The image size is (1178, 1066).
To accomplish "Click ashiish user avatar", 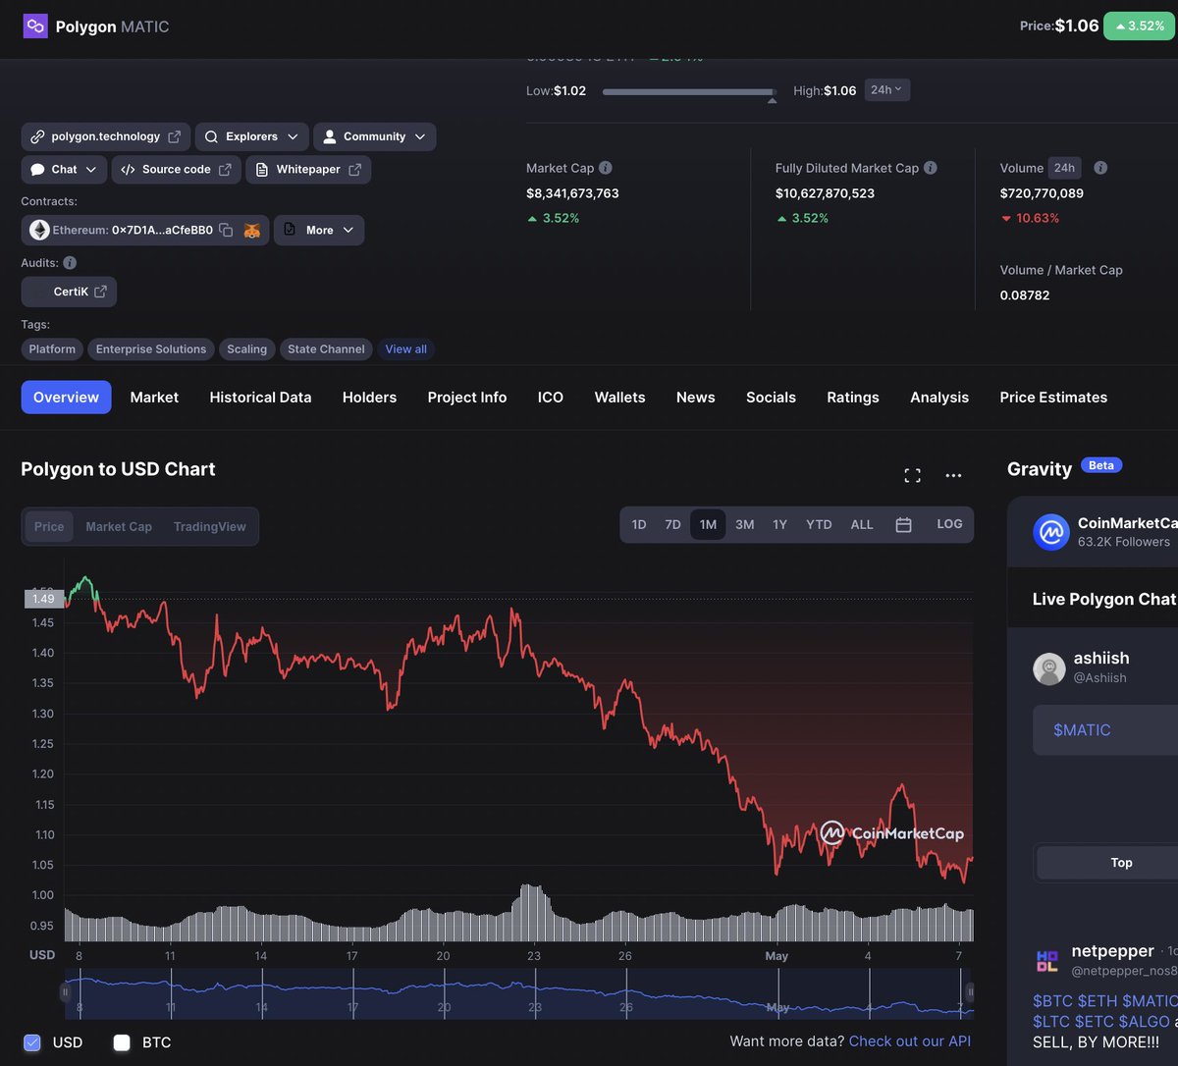I will click(1049, 668).
